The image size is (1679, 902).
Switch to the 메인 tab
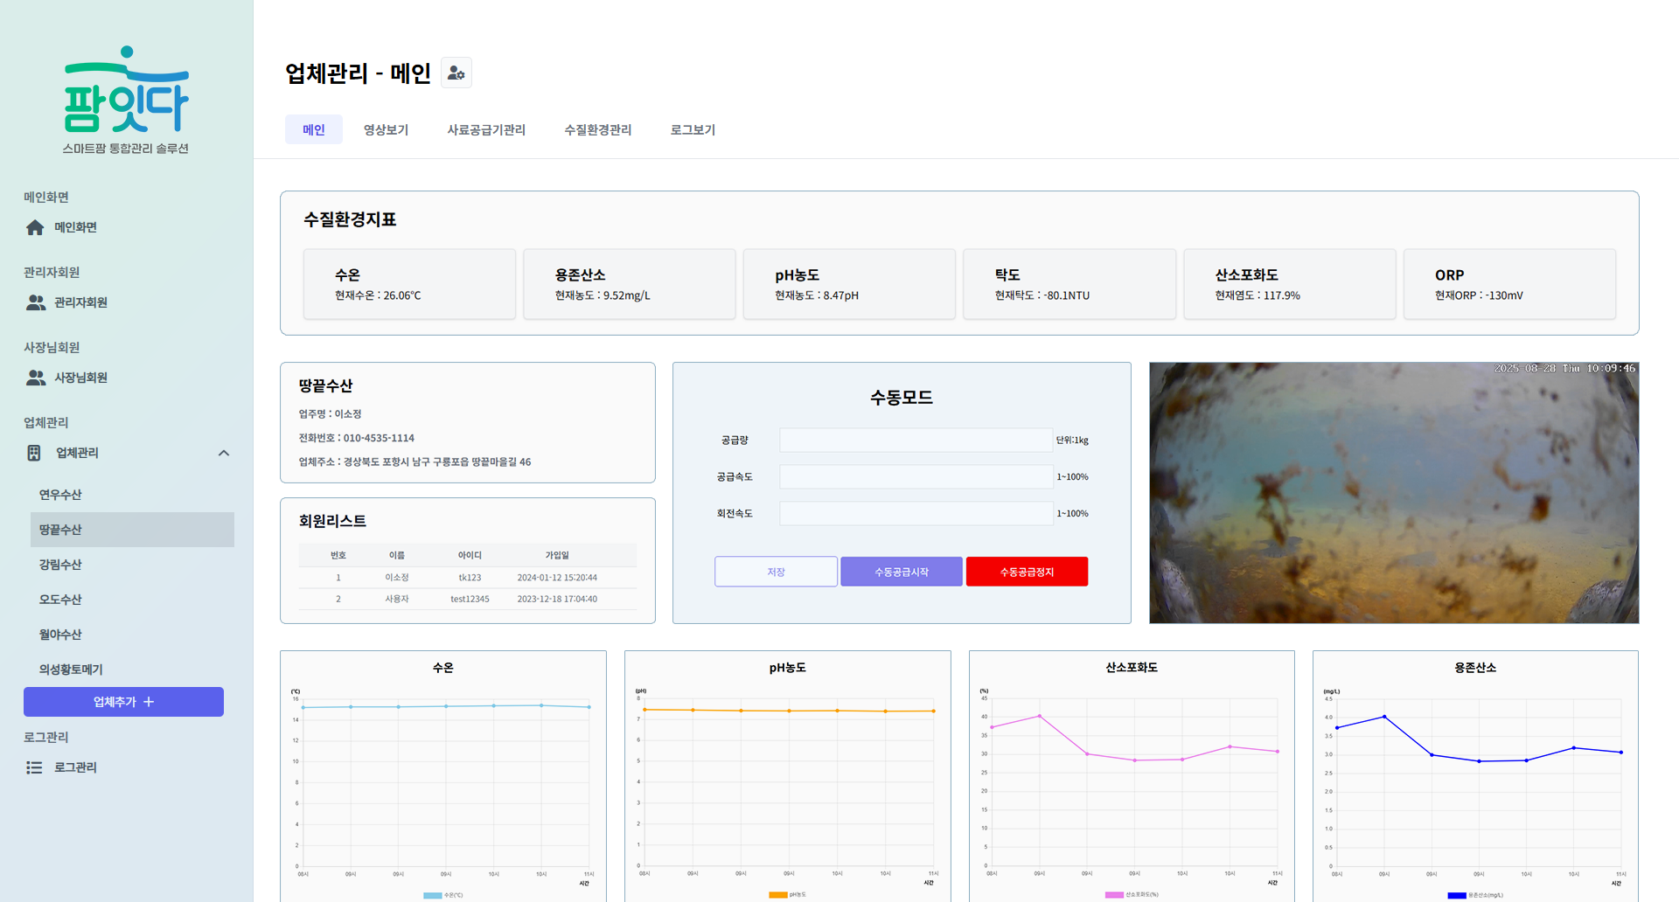314,129
